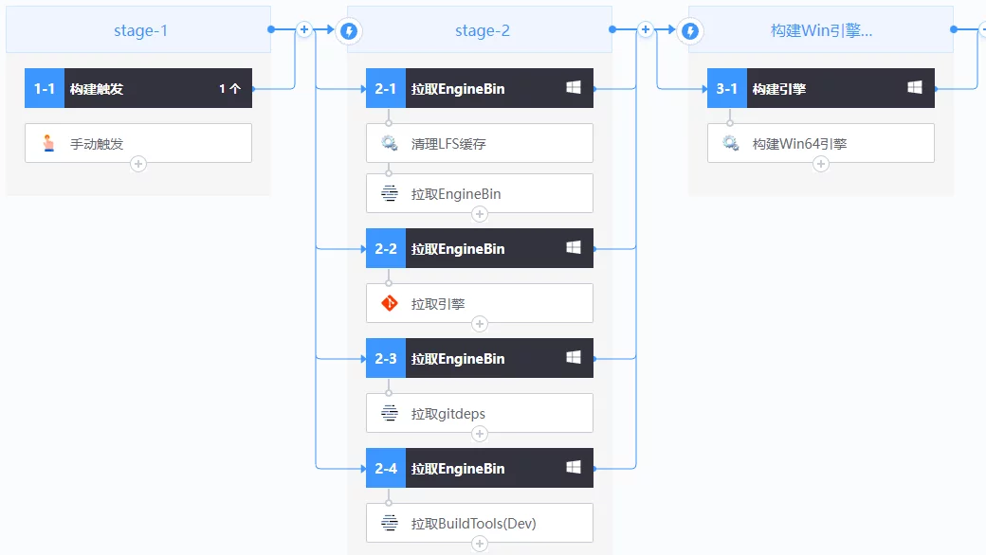Click the gear icon on 构建Win64引擎
This screenshot has width=986, height=555.
pos(731,144)
